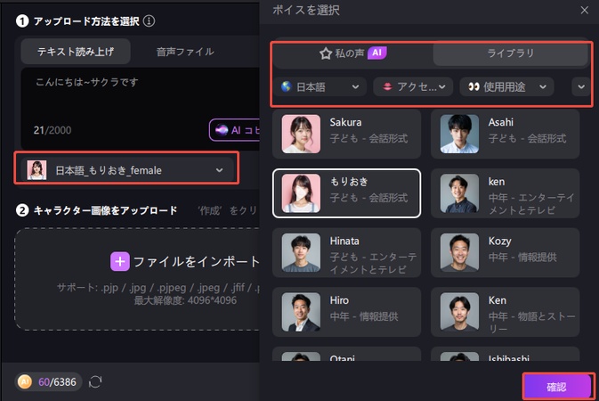Select the Sakura voice card

click(x=346, y=134)
